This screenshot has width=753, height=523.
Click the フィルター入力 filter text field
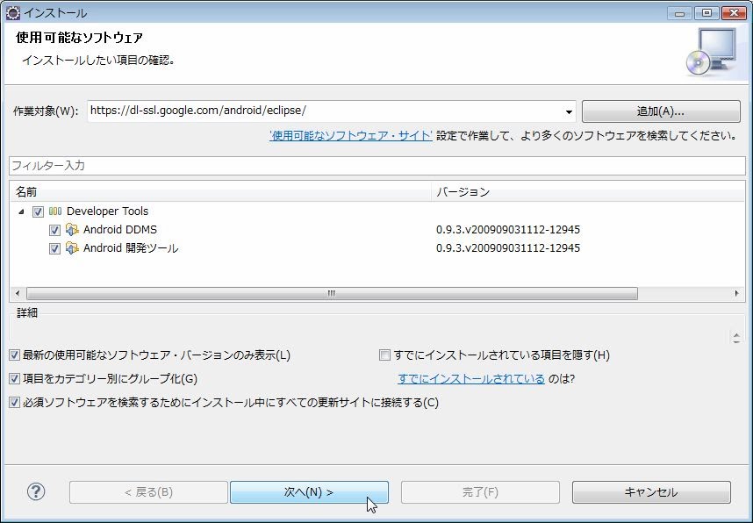click(x=376, y=166)
